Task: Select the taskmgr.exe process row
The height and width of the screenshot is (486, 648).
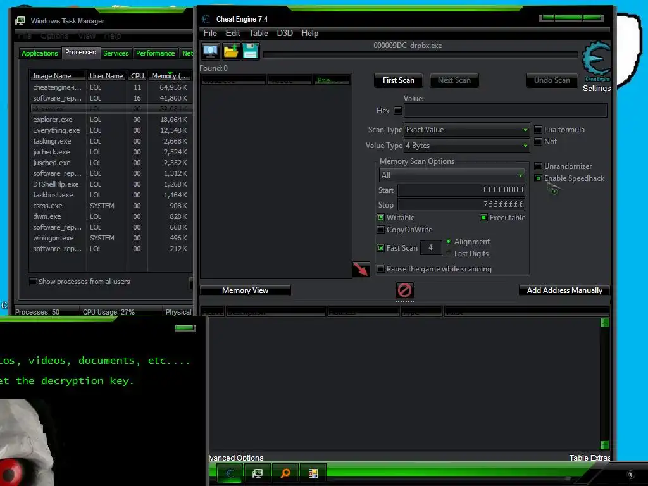Action: coord(111,141)
